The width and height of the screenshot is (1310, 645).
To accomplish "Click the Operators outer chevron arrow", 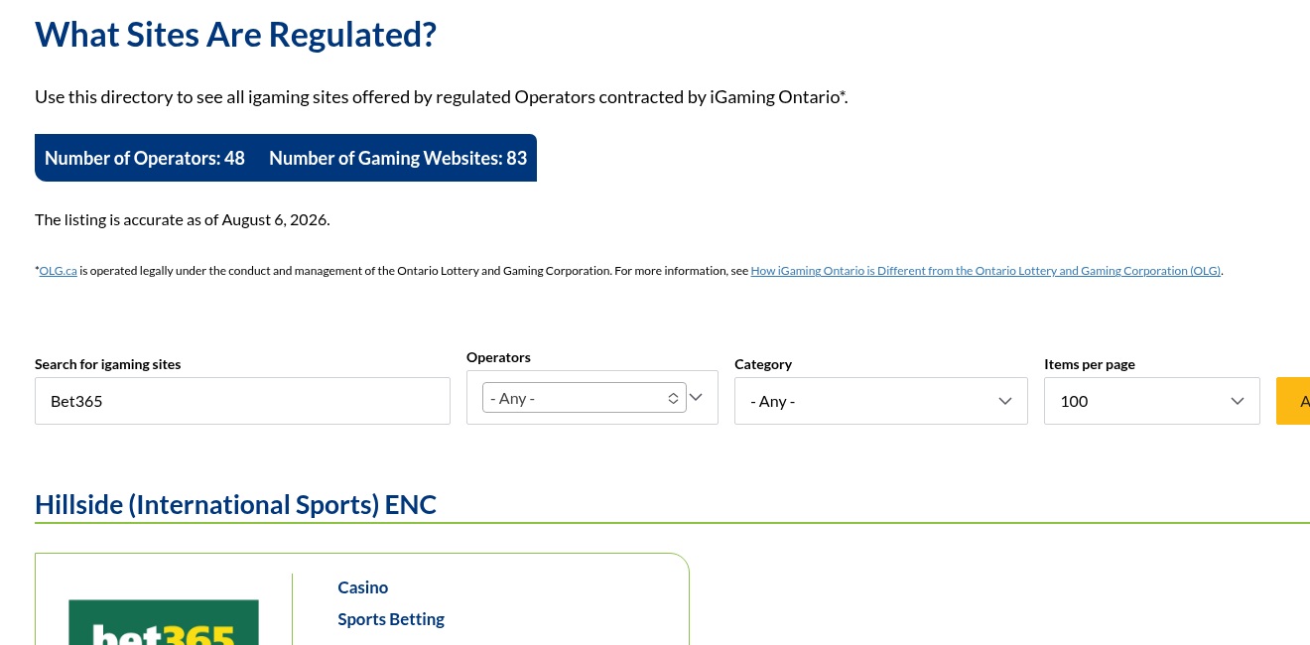I will (697, 397).
